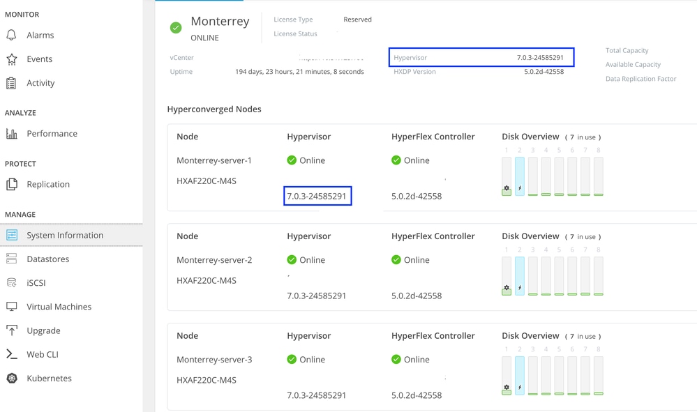This screenshot has height=412, width=697.
Task: Go to the Events page
Action: point(39,59)
